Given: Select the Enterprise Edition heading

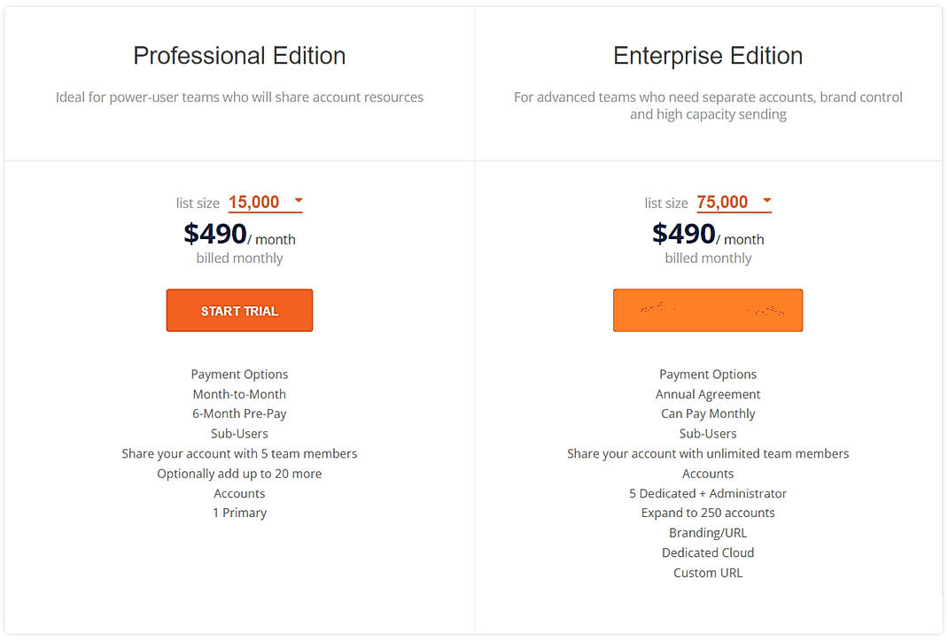Looking at the screenshot, I should 707,55.
